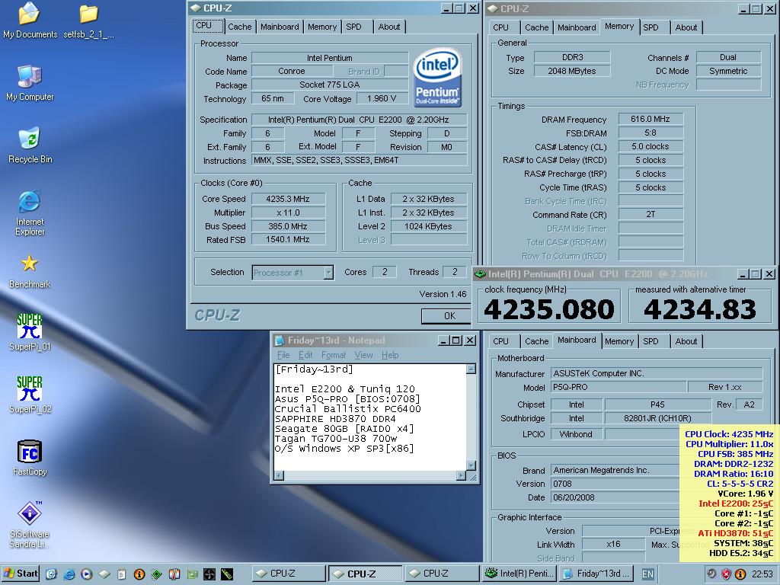Click the EN language indicator on taskbar
The width and height of the screenshot is (780, 585).
647,574
